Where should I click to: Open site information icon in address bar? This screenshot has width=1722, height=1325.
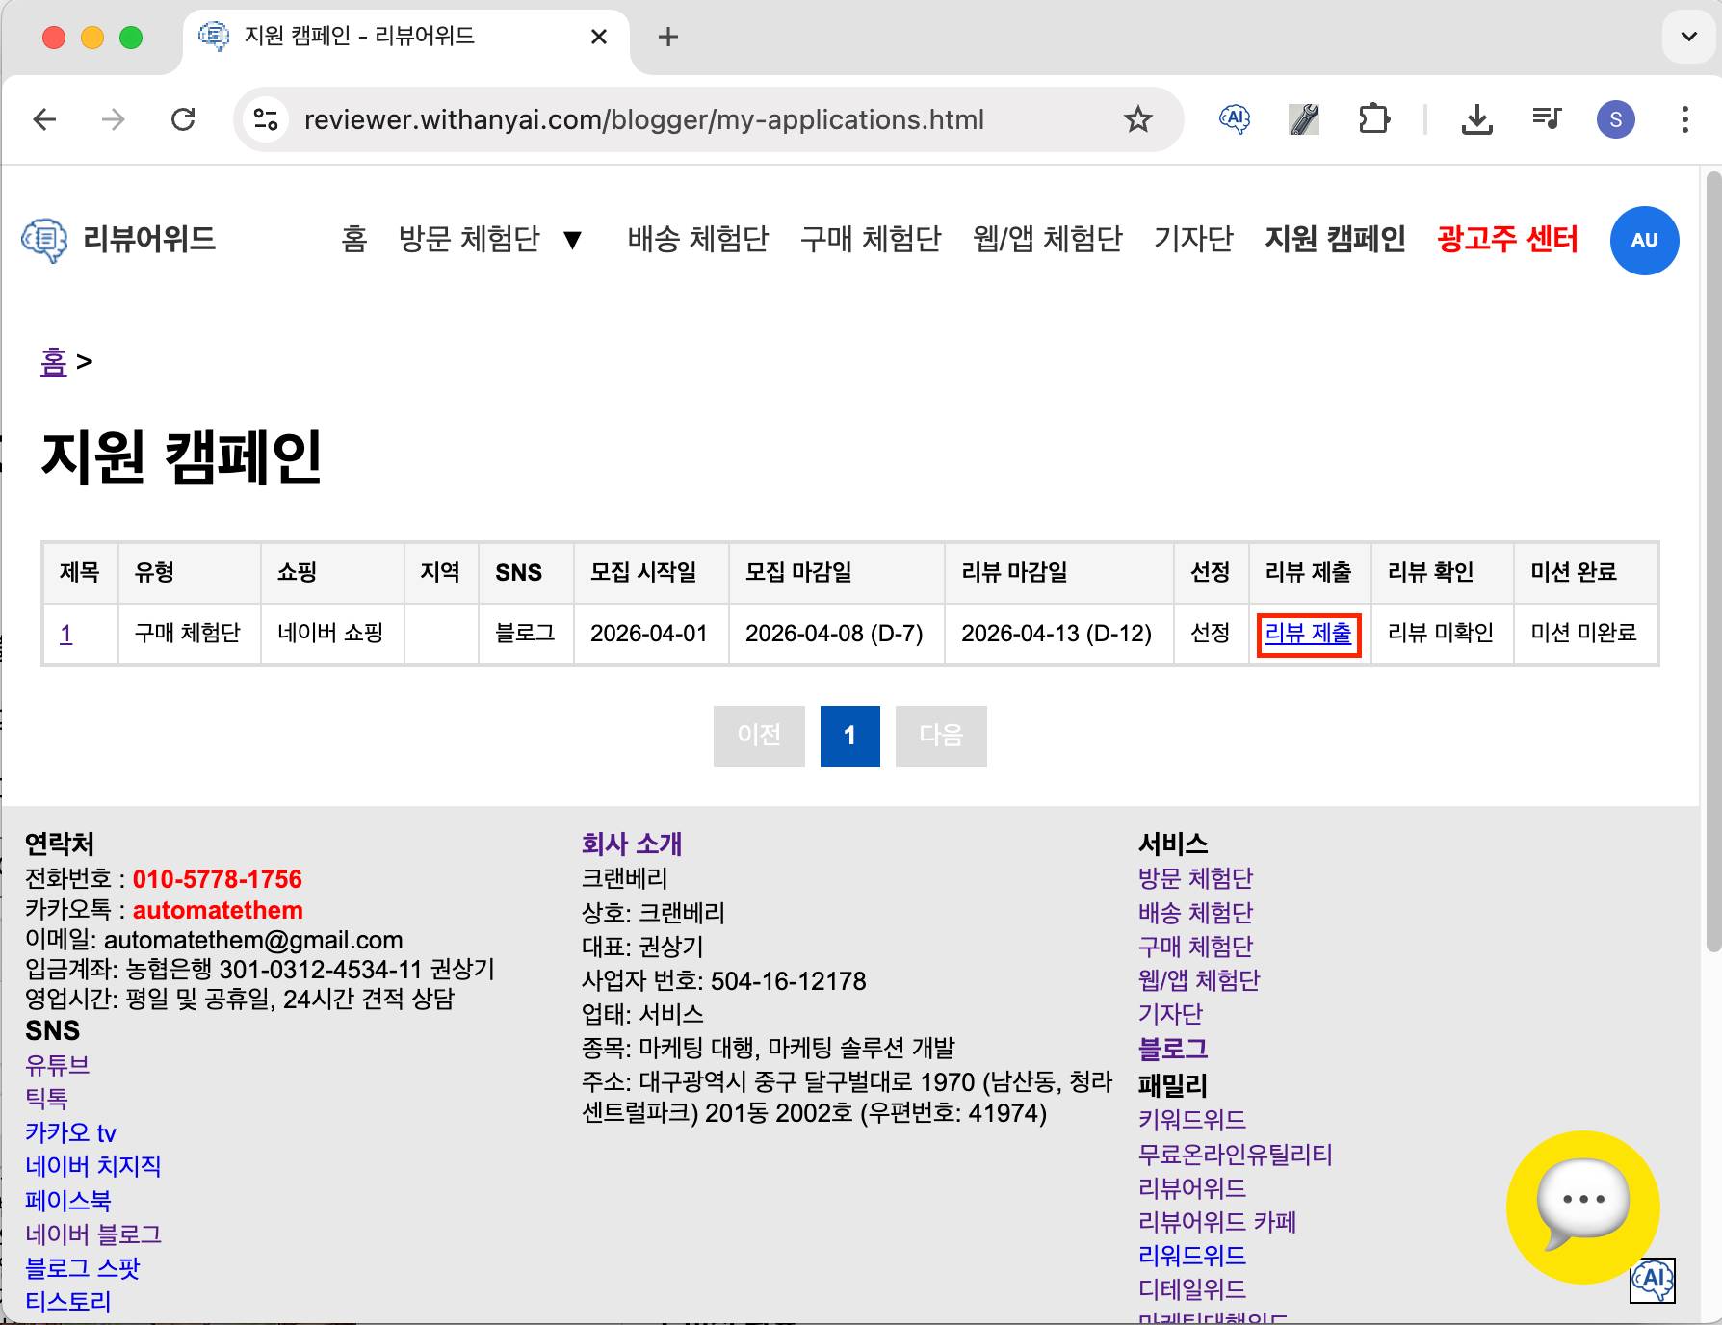click(266, 119)
